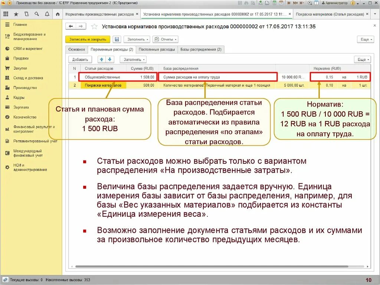Add document to favorites using the star outline
The image size is (380, 285).
click(94, 26)
